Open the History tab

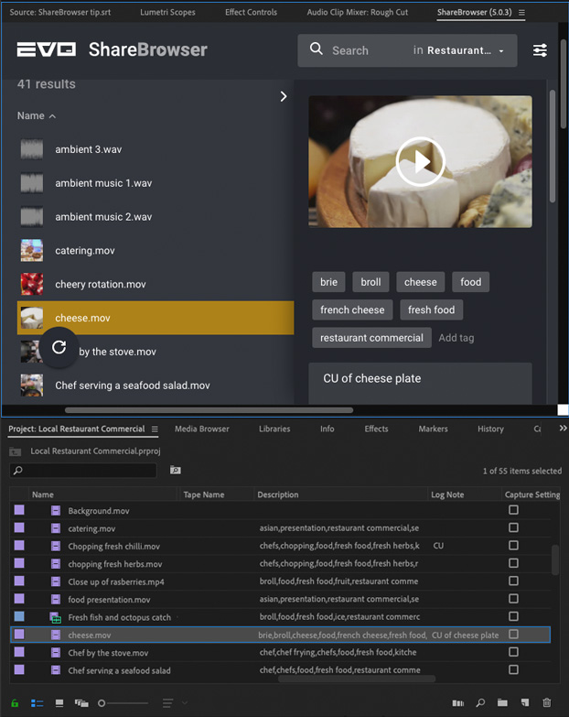coord(490,429)
